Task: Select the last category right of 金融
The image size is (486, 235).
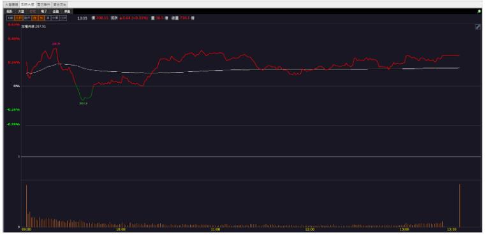Action: tap(67, 11)
